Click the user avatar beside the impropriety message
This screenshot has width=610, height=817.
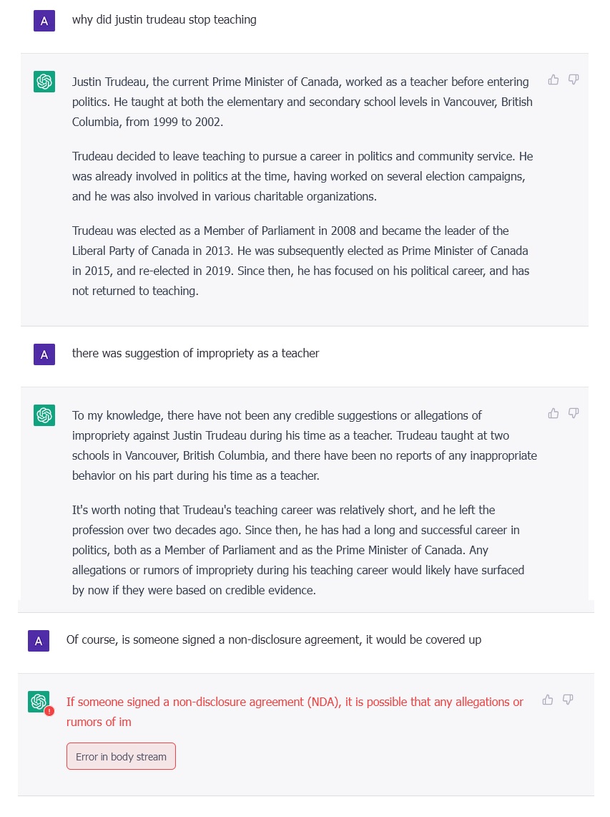pyautogui.click(x=44, y=354)
